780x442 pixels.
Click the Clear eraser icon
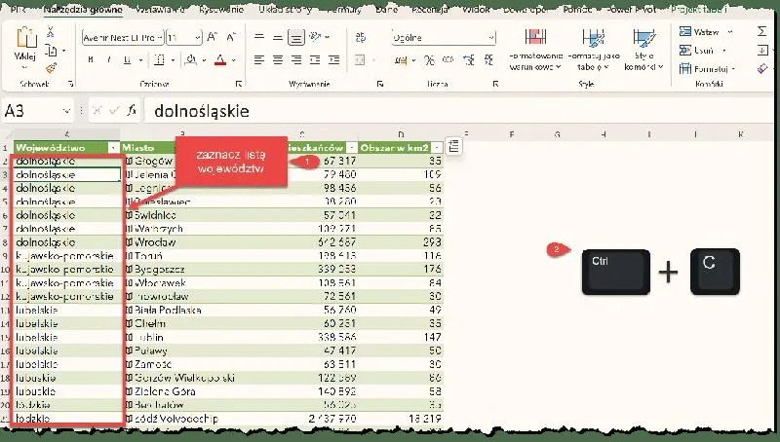tap(761, 68)
